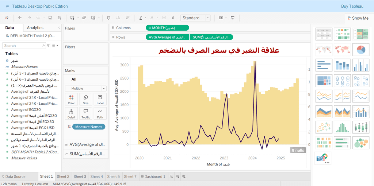This screenshot has height=186, width=374.
Task: Open the Size marks card
Action: pyautogui.click(x=85, y=99)
